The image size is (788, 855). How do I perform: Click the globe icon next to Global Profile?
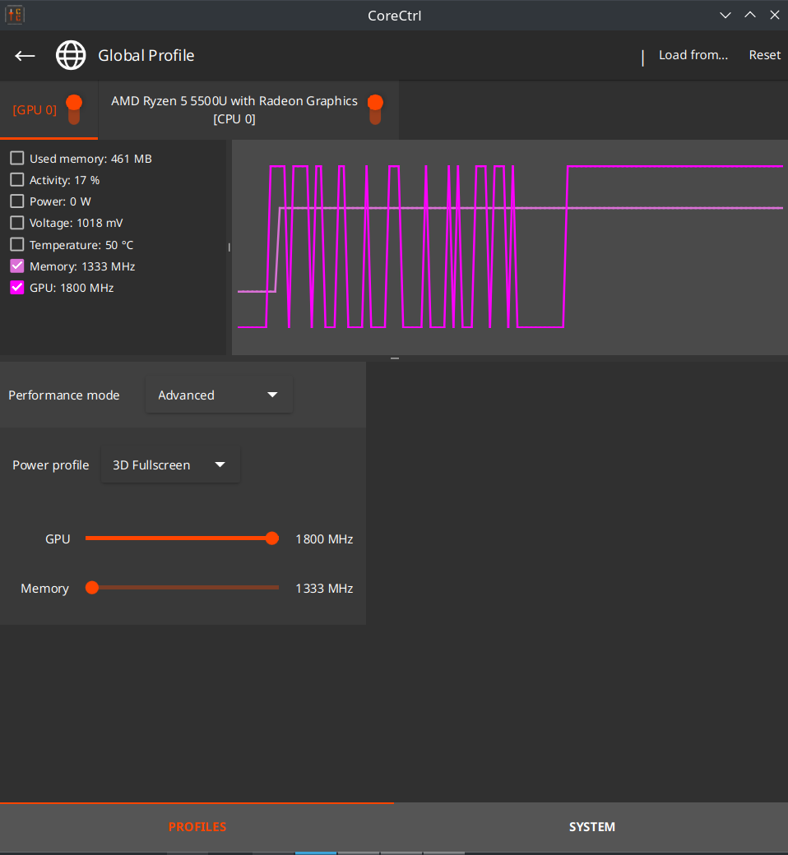(x=71, y=55)
